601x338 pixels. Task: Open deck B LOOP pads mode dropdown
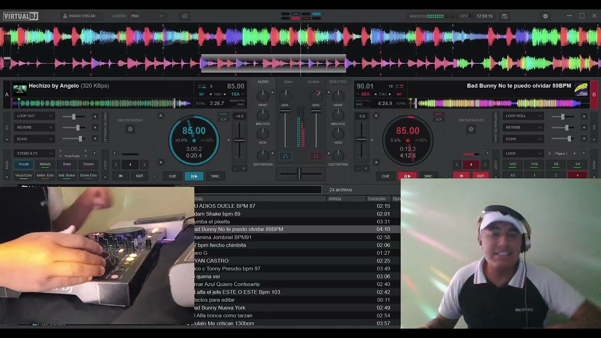(524, 154)
